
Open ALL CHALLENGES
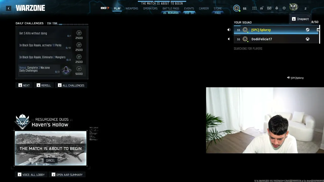coord(71,85)
